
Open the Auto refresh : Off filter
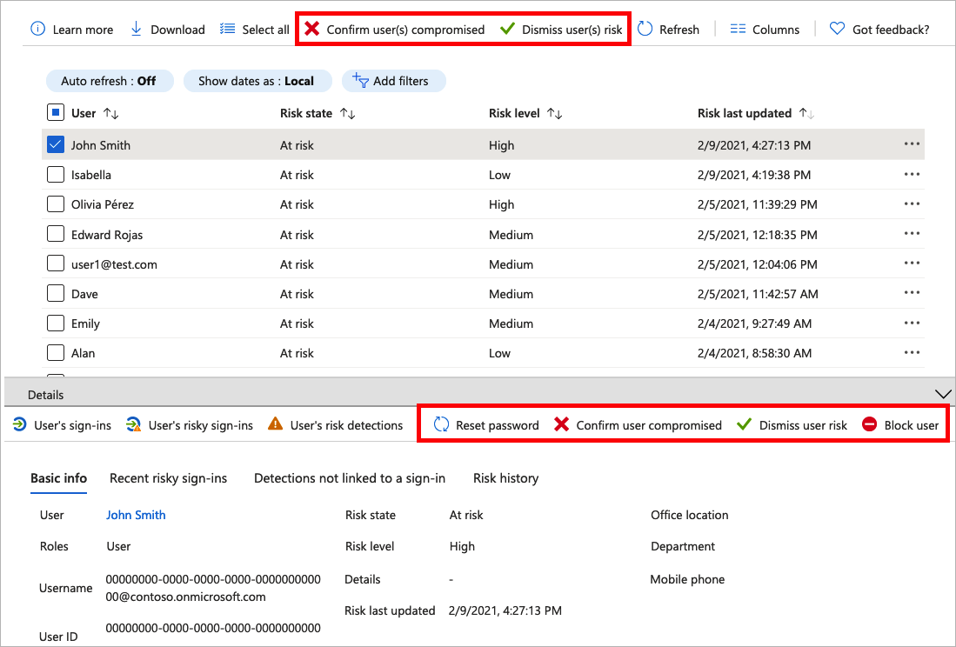[110, 81]
